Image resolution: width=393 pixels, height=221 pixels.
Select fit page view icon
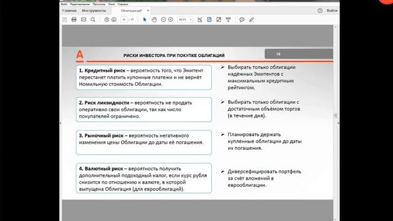[209, 20]
